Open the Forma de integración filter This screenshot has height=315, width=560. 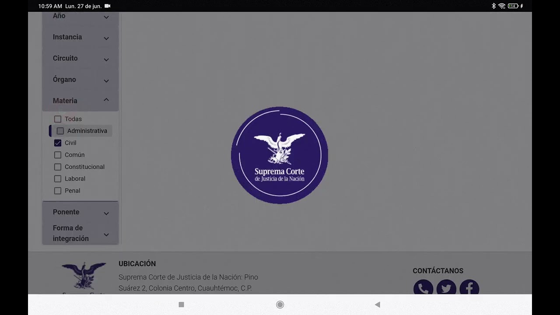click(80, 233)
